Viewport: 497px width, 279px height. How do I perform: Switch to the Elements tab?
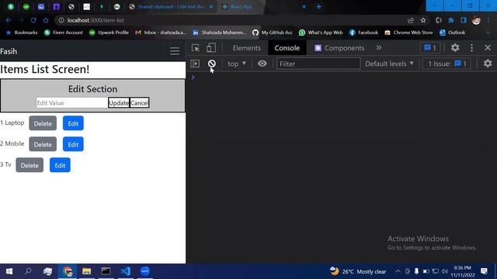[x=247, y=48]
